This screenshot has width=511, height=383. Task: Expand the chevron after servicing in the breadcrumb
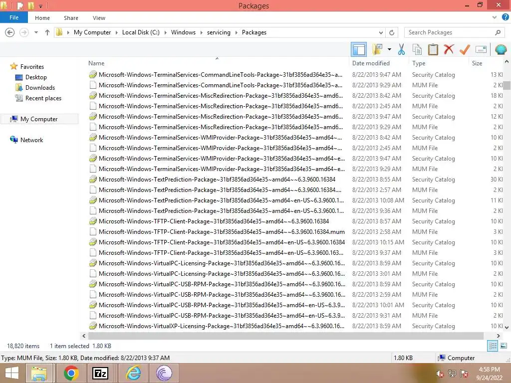click(x=237, y=32)
